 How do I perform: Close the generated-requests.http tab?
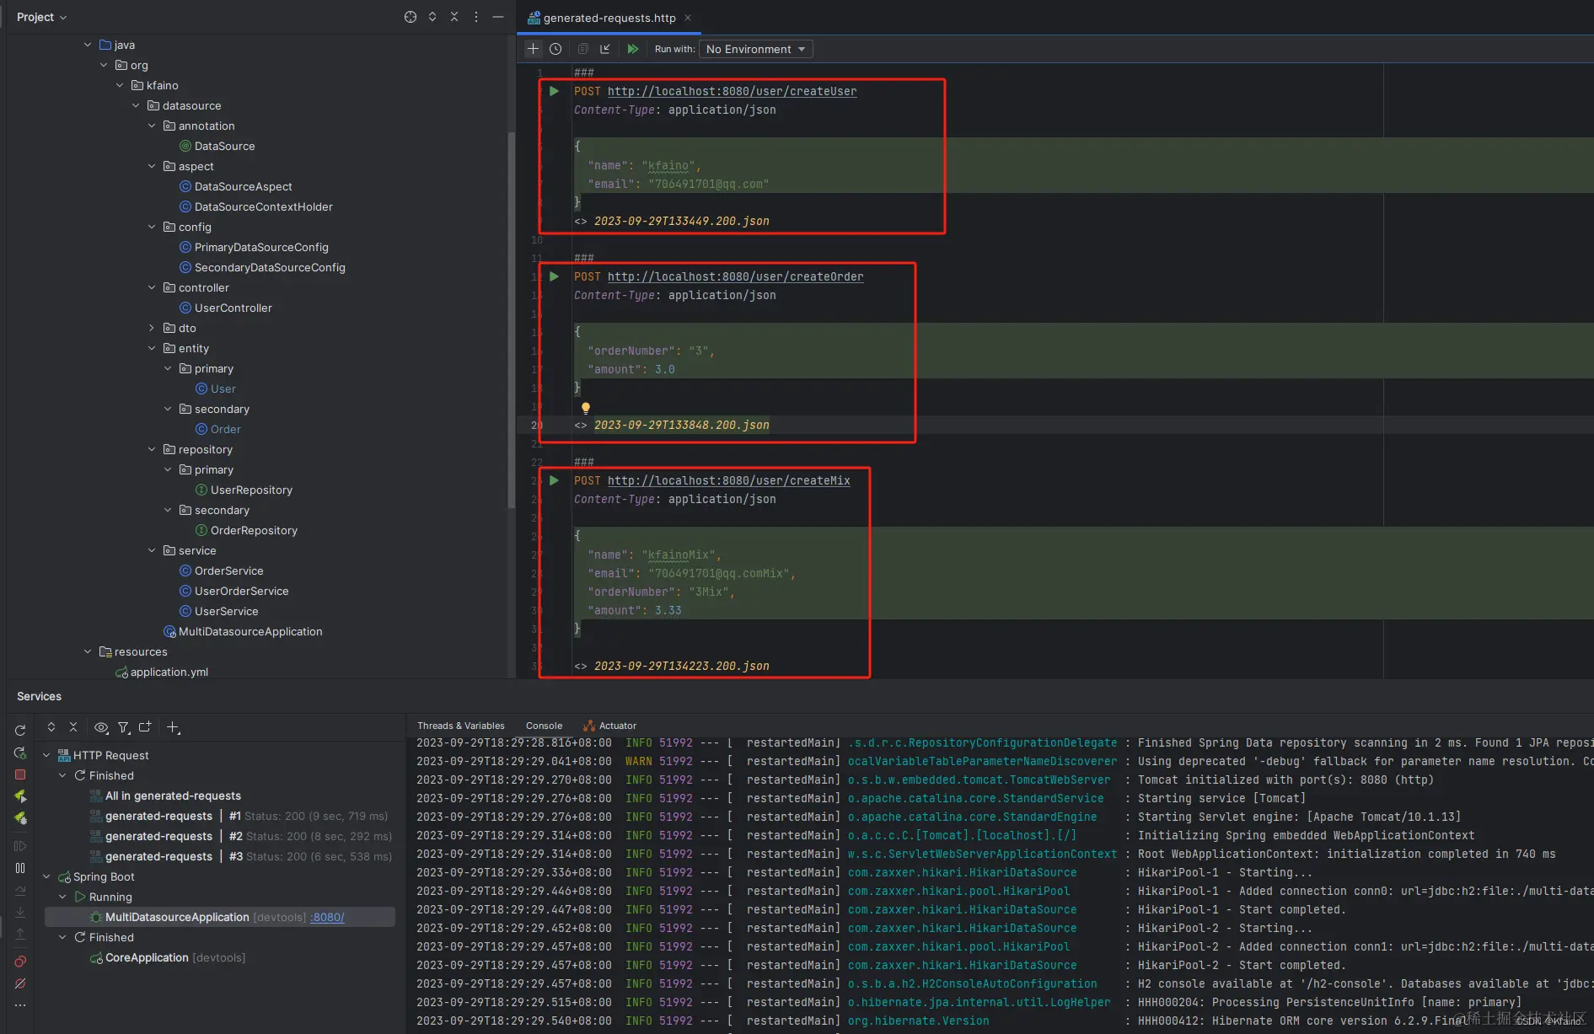tap(688, 18)
